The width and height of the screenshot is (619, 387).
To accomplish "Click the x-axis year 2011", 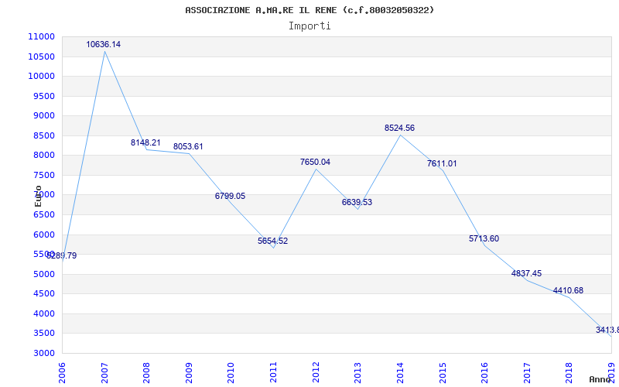I will click(274, 373).
